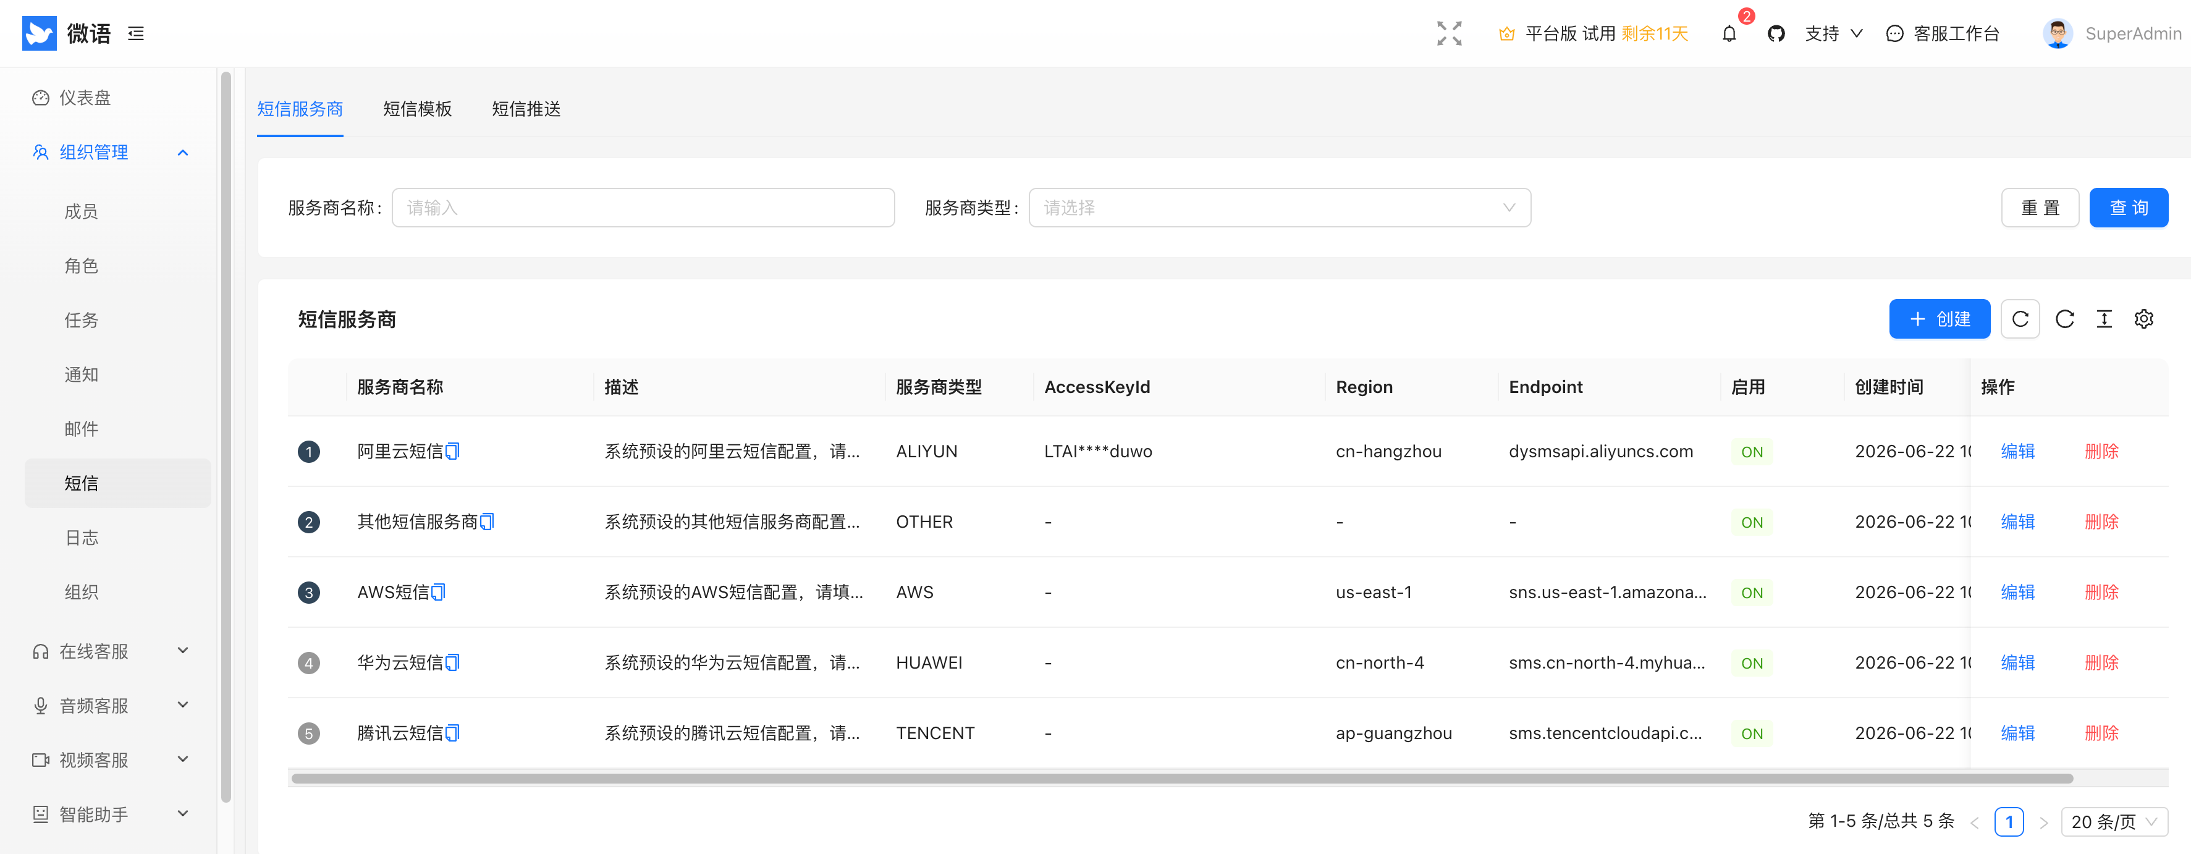Click the SuperAdmin avatar
Screen dimensions: 2191x854
tap(2058, 33)
